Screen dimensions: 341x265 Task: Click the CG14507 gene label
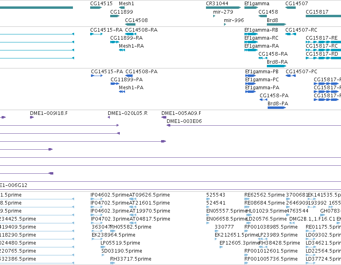click(297, 4)
